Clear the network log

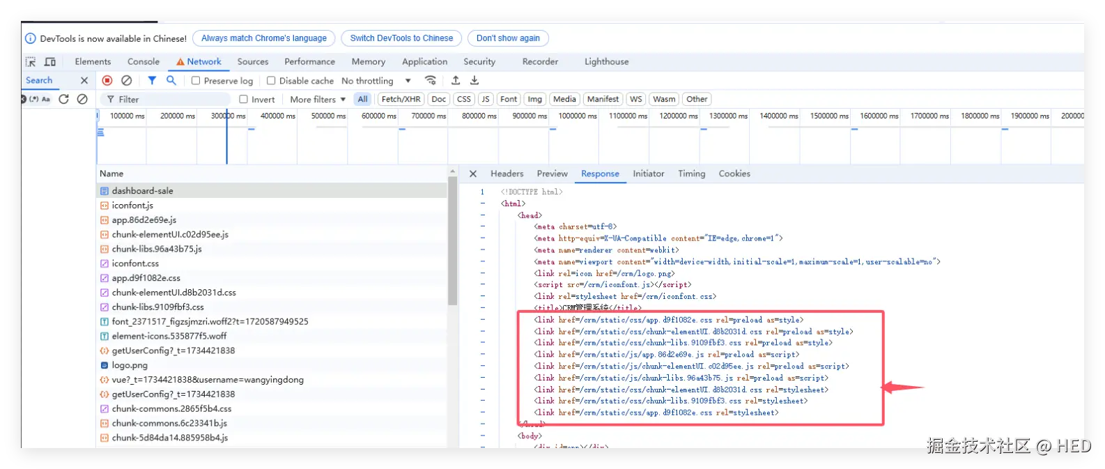(127, 81)
